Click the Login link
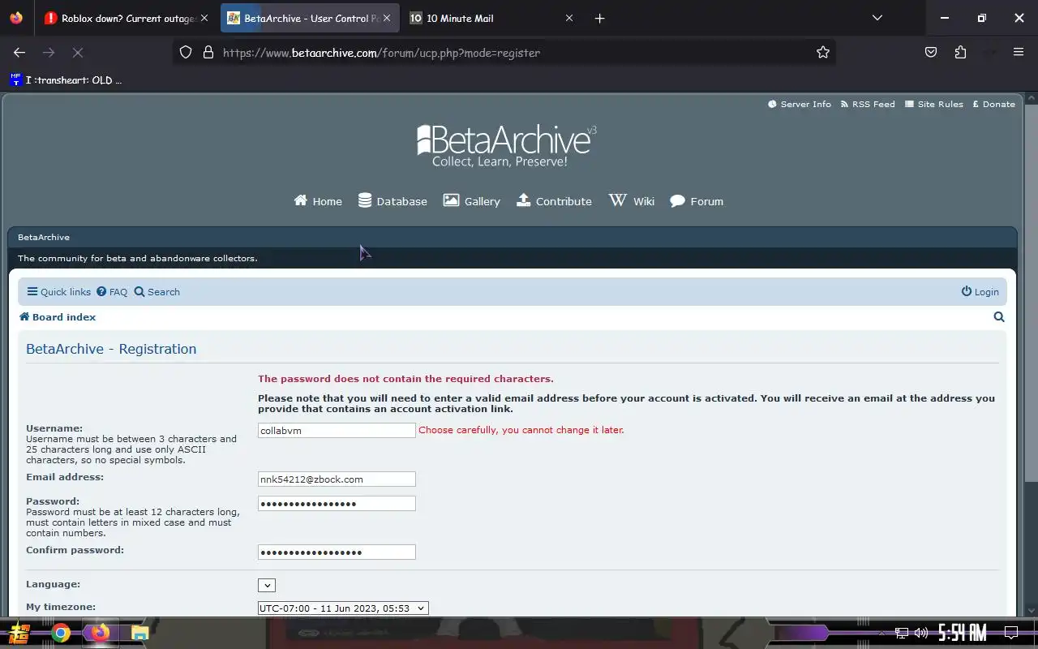 pyautogui.click(x=980, y=292)
